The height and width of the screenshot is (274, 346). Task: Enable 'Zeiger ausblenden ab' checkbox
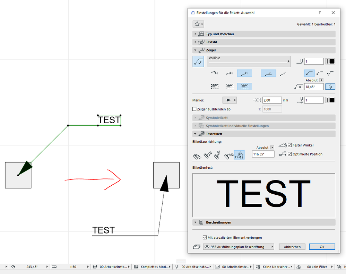[194, 109]
